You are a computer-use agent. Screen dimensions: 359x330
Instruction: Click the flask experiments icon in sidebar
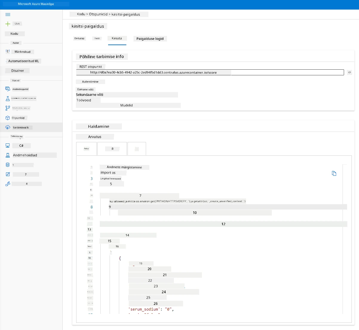[8, 98]
